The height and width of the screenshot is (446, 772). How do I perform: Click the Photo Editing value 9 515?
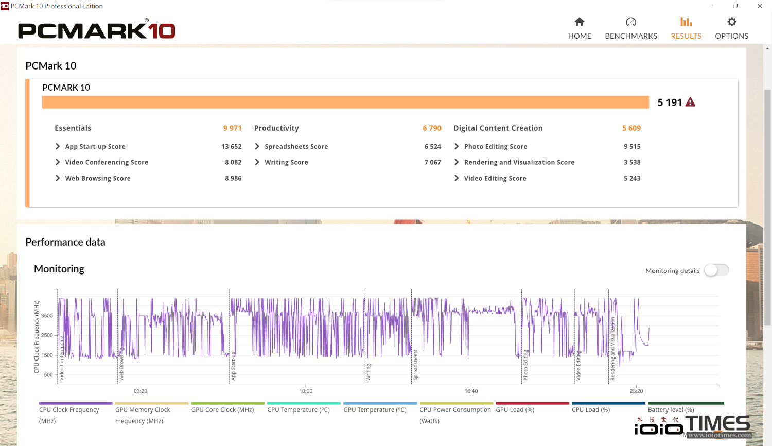[632, 147]
